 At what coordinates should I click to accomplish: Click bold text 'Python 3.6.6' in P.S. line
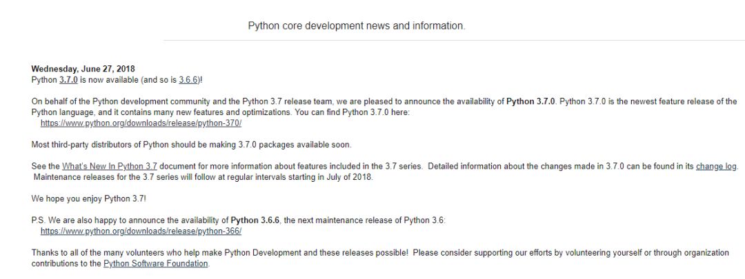pos(255,220)
